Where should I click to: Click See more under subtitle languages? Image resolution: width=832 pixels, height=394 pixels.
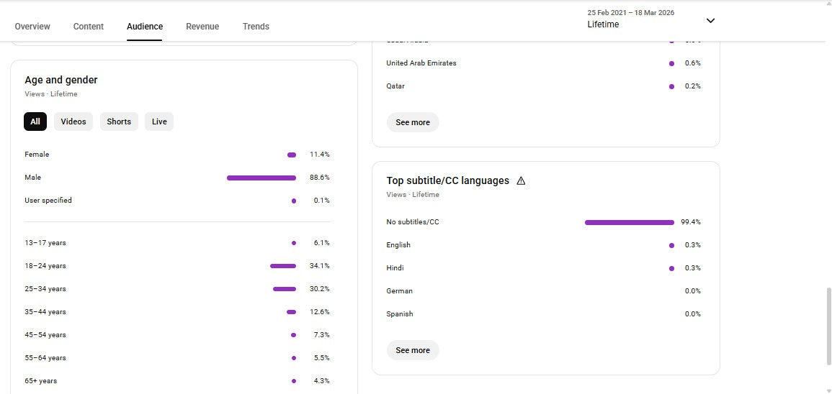coord(413,350)
